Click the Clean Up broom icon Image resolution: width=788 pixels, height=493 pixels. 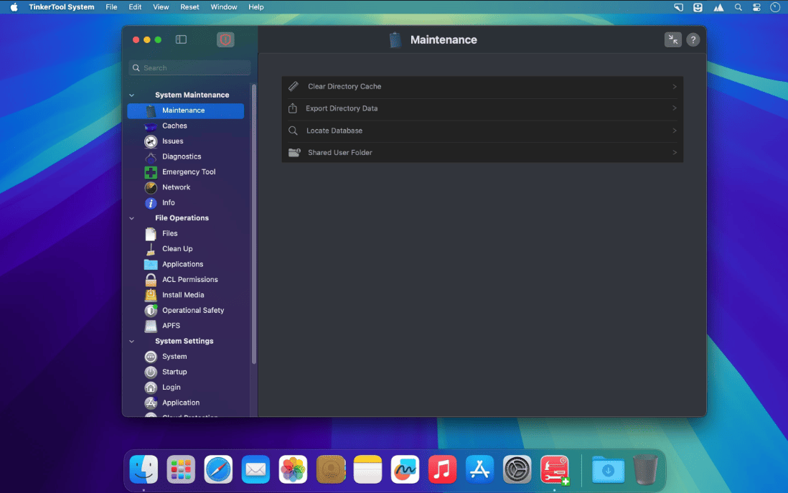(151, 249)
